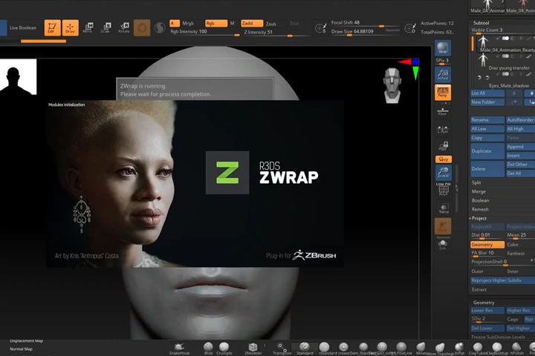Select the SnakeHook brush
The width and height of the screenshot is (535, 356).
point(179,348)
